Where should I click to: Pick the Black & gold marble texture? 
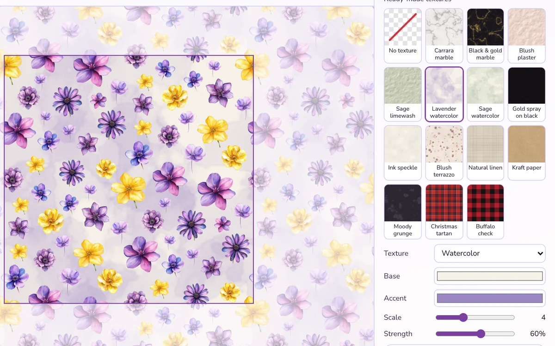click(485, 36)
